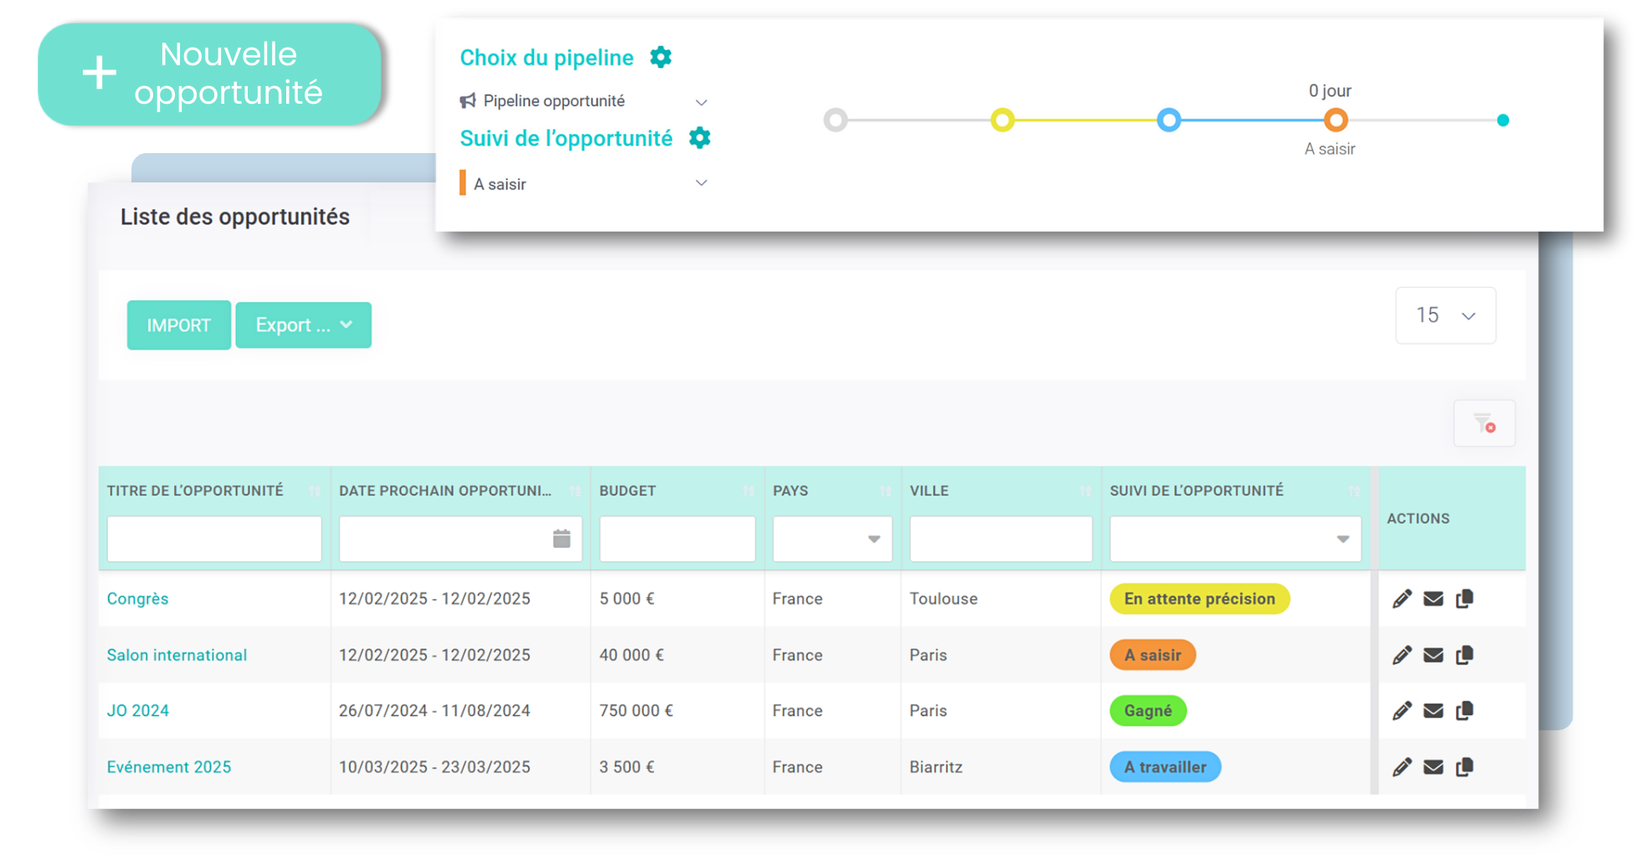Click gear icon beside Suivi de l'opportunité
The height and width of the screenshot is (860, 1642).
pyautogui.click(x=700, y=138)
